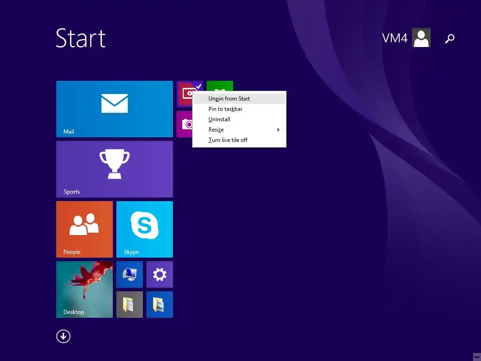Choose Uninstall from the context menu
The height and width of the screenshot is (361, 481).
239,119
